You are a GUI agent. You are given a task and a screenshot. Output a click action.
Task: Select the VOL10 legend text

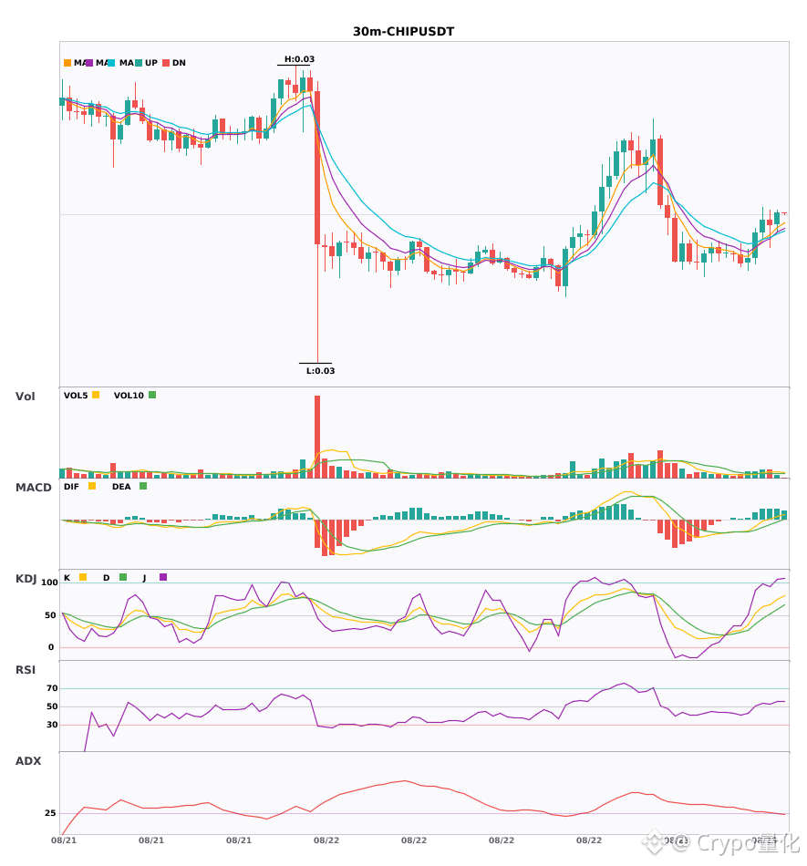tap(129, 396)
